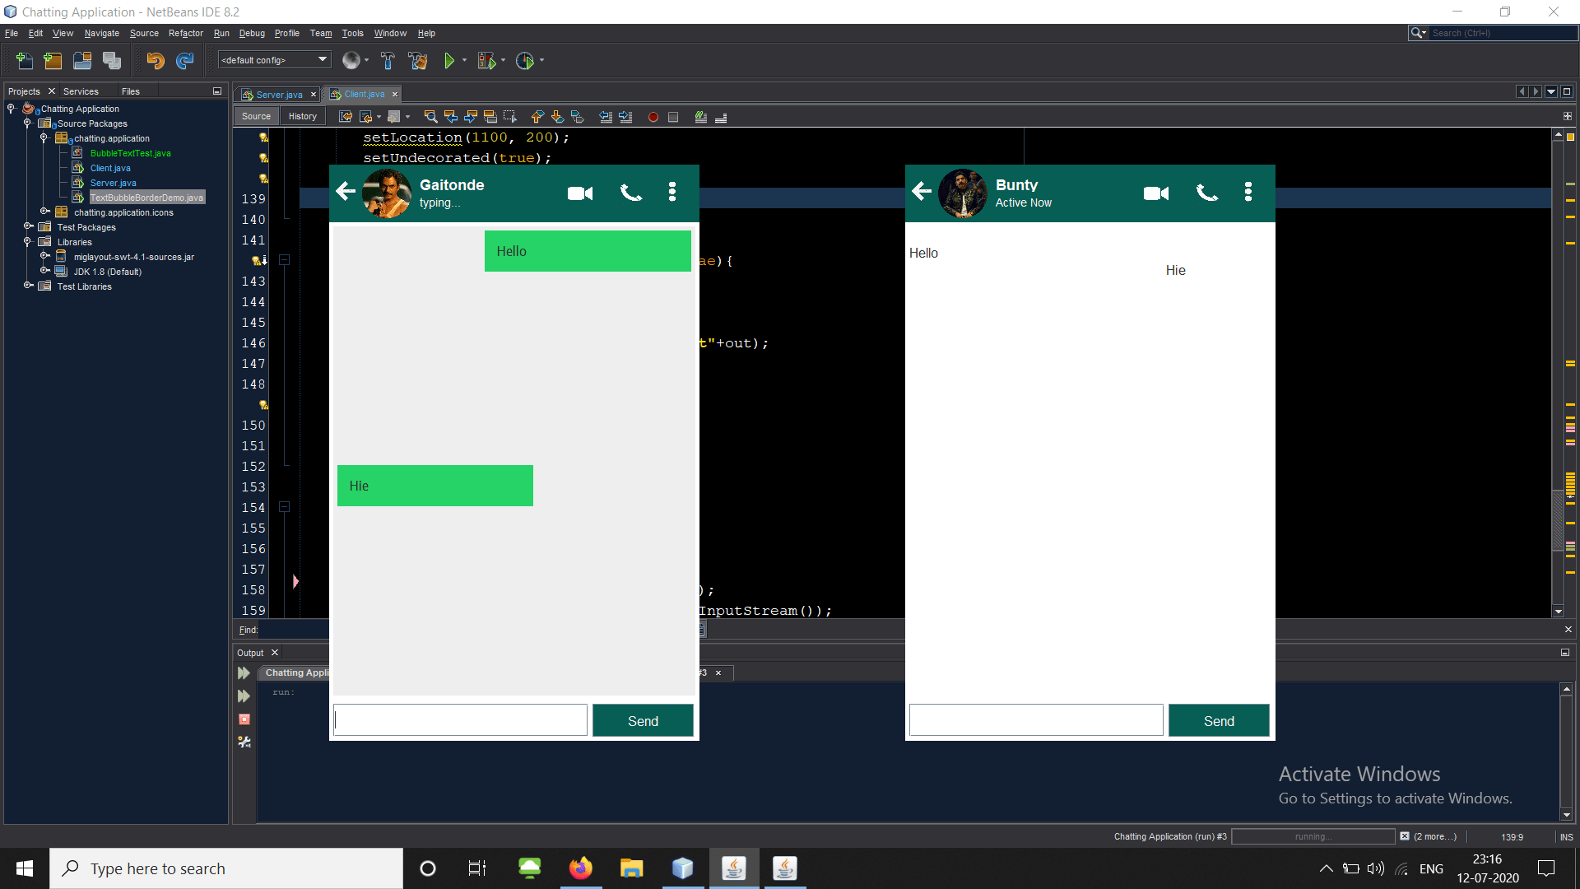The height and width of the screenshot is (889, 1580).
Task: Start a video call with Gaitonde
Action: click(x=580, y=193)
